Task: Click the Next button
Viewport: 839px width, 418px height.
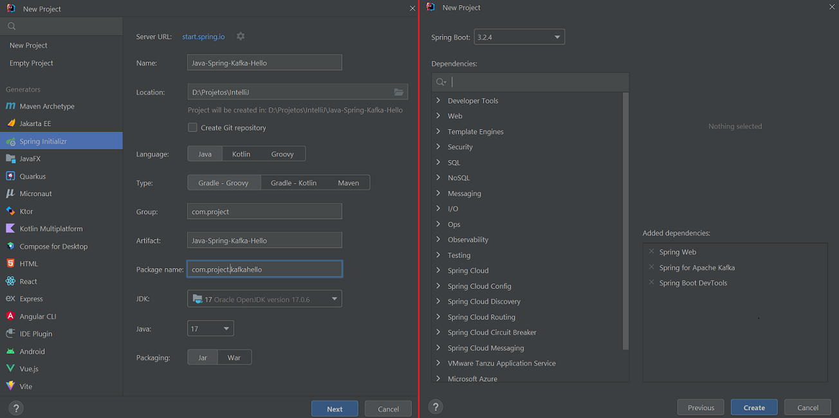Action: [x=335, y=409]
